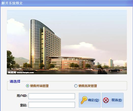Click the golden key icon
Image resolution: width=133 pixels, height=111 pixels.
(84, 100)
